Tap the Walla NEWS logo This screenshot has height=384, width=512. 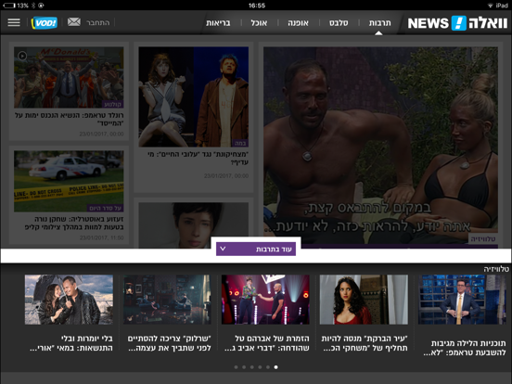tap(457, 23)
